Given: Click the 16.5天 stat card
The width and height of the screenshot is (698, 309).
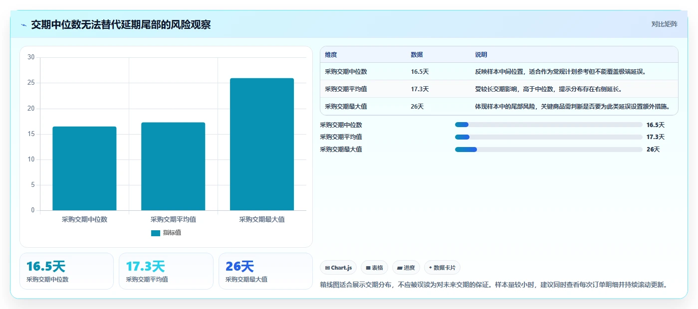Looking at the screenshot, I should pos(67,271).
